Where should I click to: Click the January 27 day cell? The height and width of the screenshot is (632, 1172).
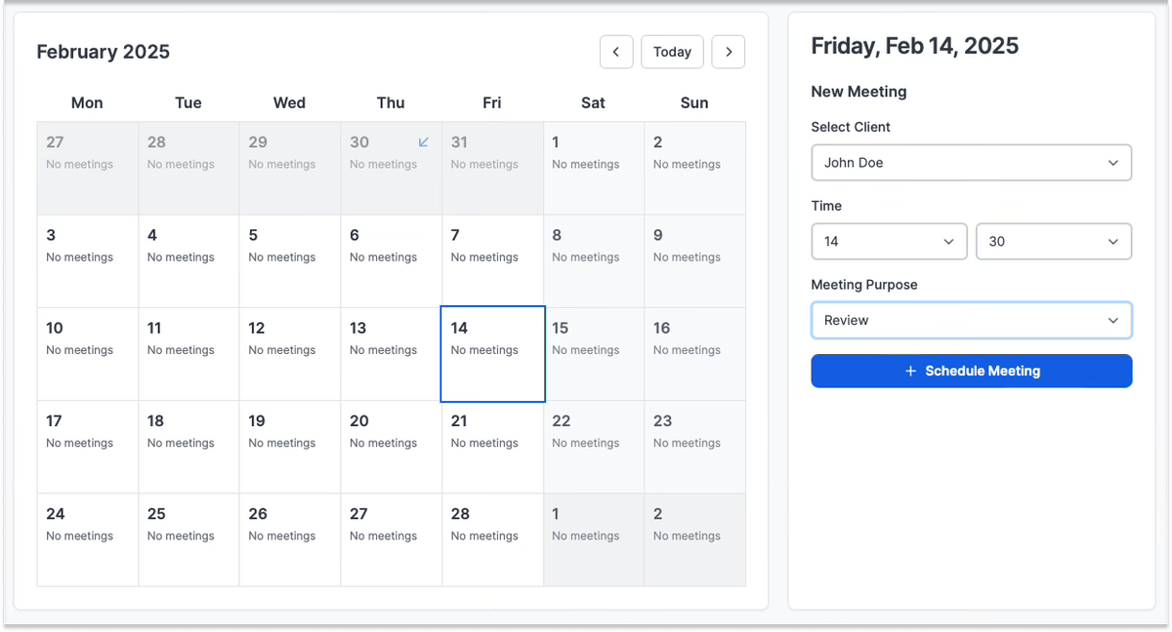click(x=88, y=168)
